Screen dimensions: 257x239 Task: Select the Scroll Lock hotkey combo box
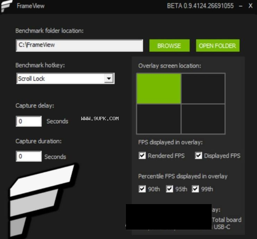[x=65, y=78]
